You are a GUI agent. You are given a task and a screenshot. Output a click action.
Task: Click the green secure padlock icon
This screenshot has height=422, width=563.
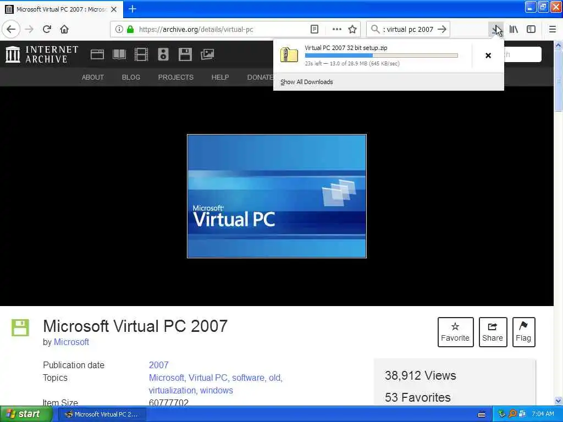pyautogui.click(x=130, y=30)
